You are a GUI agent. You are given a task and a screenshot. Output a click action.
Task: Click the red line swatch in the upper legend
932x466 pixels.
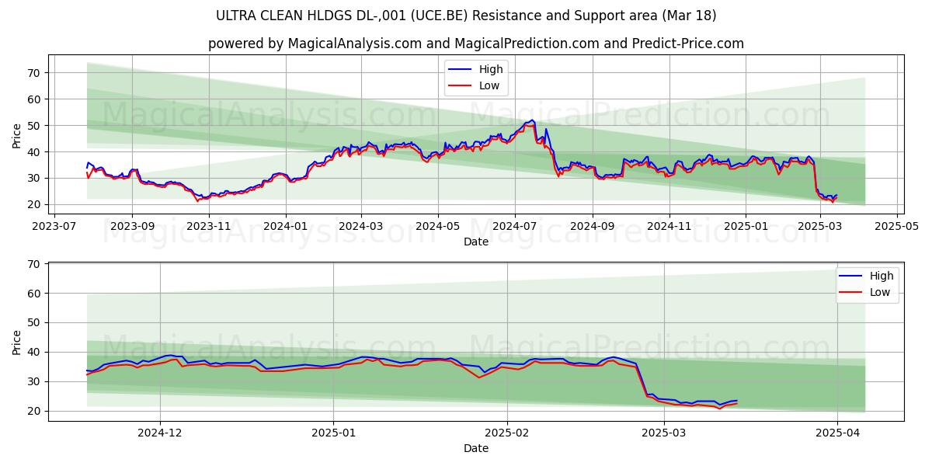[461, 86]
